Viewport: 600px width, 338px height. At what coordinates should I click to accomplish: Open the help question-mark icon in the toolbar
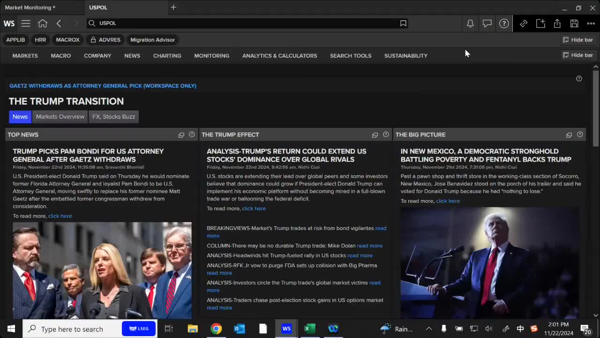(504, 23)
